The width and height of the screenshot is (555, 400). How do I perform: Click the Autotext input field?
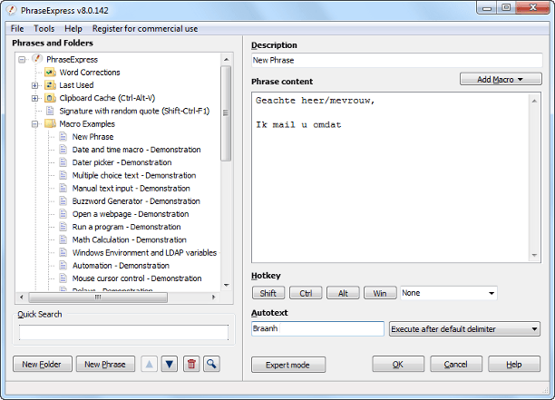317,328
